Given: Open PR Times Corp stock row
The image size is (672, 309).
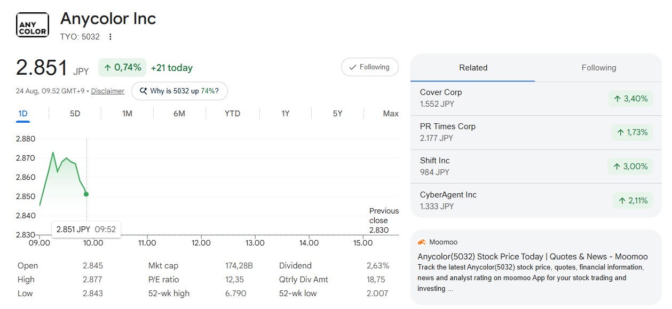Looking at the screenshot, I should pos(536,132).
